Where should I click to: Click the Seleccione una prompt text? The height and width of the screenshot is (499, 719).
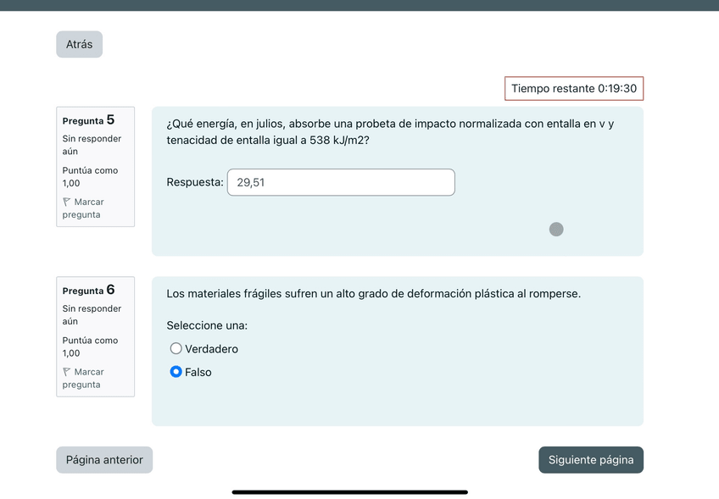point(207,325)
